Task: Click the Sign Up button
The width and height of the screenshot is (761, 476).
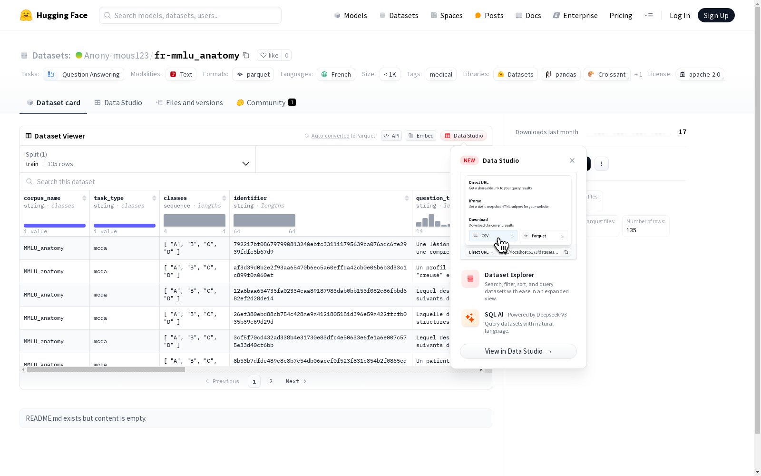Action: [x=716, y=15]
